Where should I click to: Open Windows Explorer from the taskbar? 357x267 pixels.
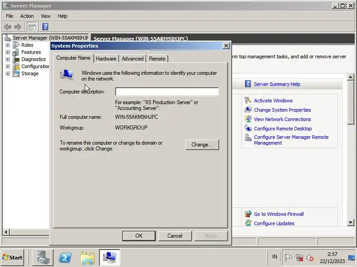87,258
